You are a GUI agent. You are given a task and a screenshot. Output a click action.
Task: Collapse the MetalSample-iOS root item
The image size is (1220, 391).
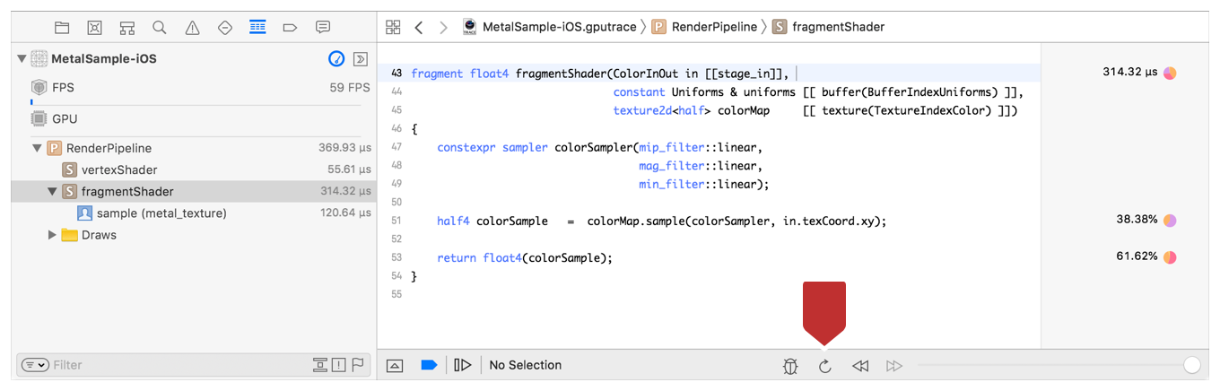(x=22, y=59)
